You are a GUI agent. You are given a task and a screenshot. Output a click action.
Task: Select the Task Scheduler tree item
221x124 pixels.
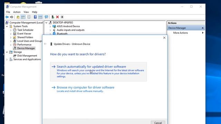pyautogui.click(x=25, y=30)
